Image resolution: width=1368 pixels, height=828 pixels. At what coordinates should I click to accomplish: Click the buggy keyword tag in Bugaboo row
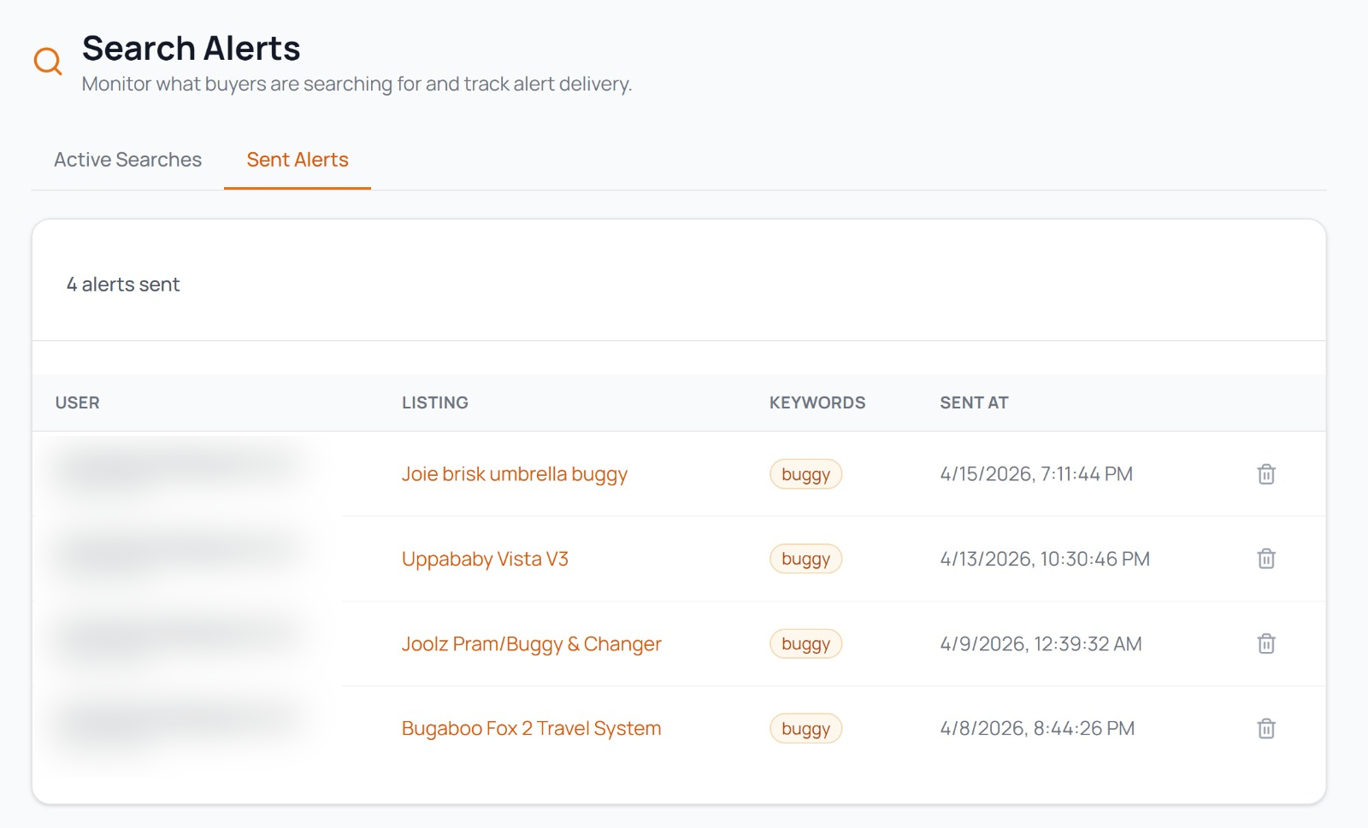(806, 729)
